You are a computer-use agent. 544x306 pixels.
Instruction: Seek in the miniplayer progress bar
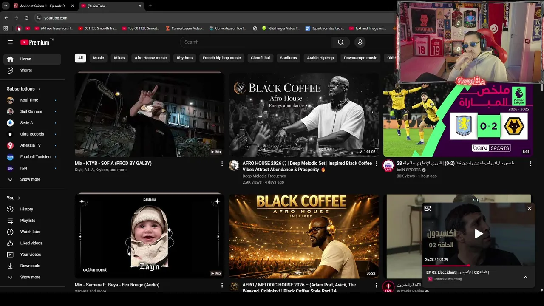click(x=479, y=265)
